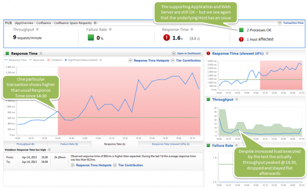Click the info icon next to Failure Rate header

click(110, 29)
